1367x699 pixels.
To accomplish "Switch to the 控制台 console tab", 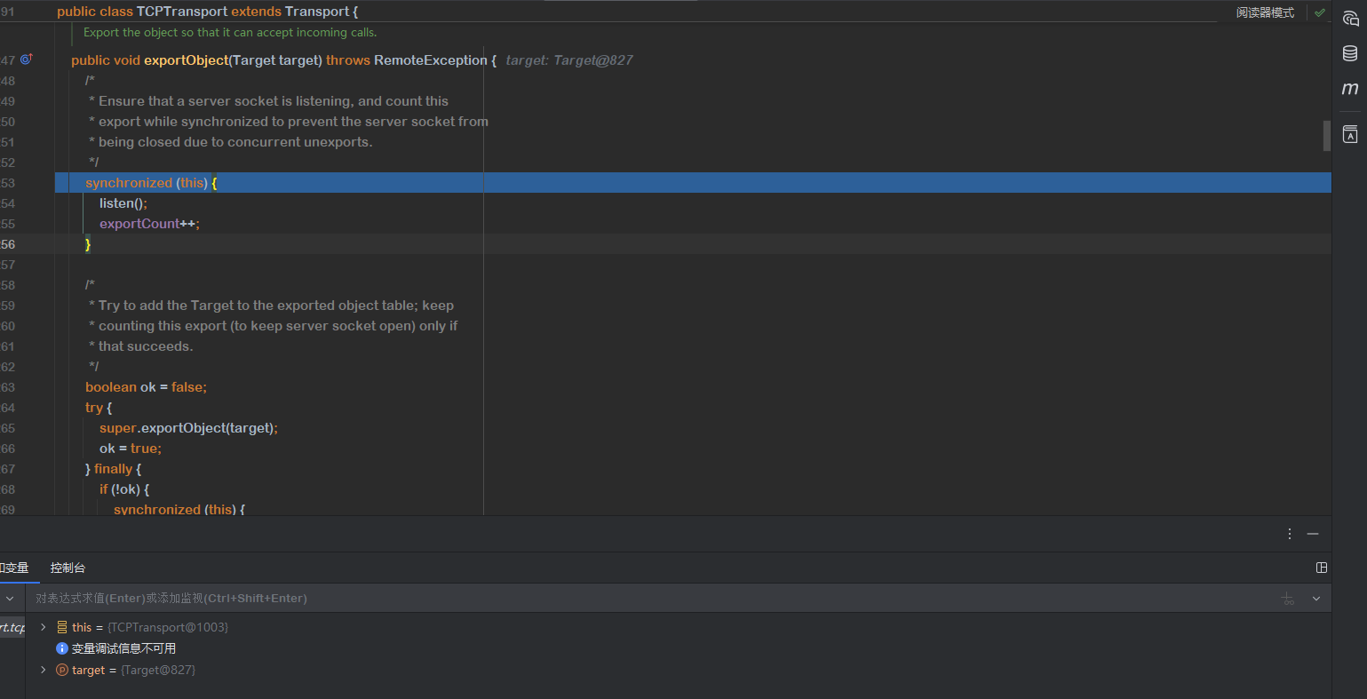I will click(x=68, y=568).
